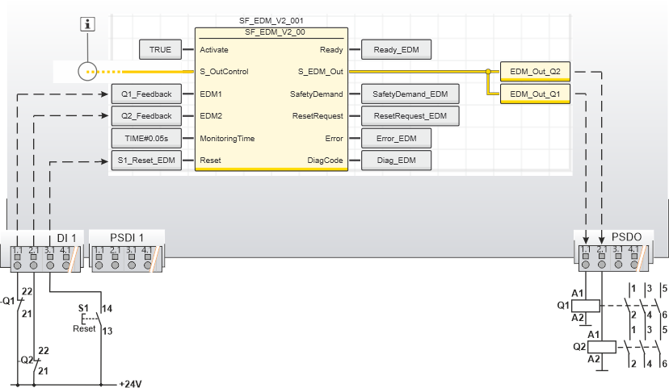Click the circle connector on S_OutControl line
Image resolution: width=669 pixels, height=388 pixels.
(x=90, y=72)
